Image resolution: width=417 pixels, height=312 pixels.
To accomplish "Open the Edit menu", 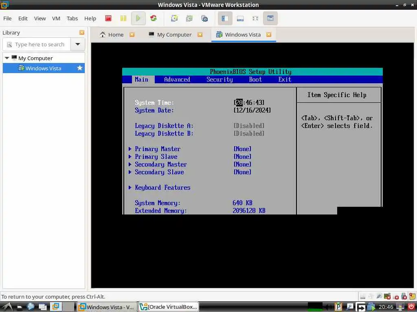I will [x=23, y=18].
